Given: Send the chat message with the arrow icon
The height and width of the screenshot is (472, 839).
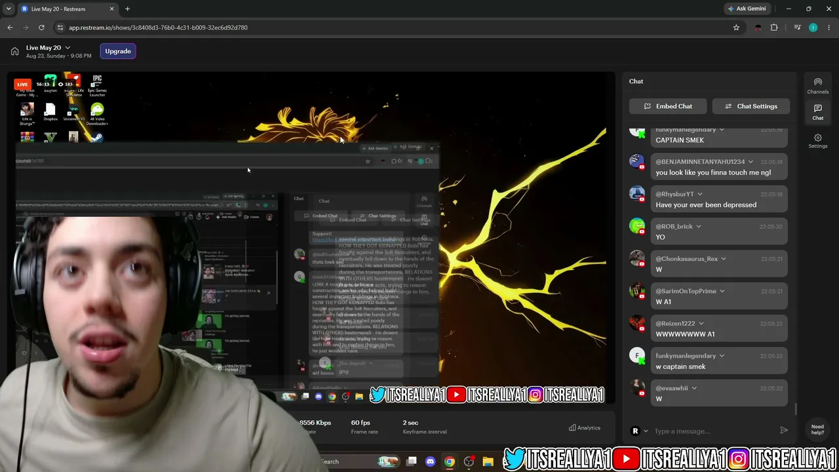Looking at the screenshot, I should [x=783, y=431].
